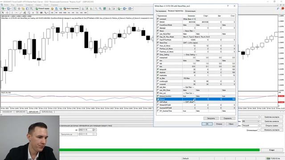
Task: Tick the CountDownMode parameter checkbox
Action: point(158,25)
